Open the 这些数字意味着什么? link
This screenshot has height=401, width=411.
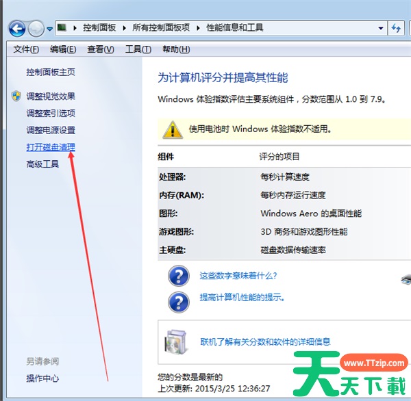[238, 276]
